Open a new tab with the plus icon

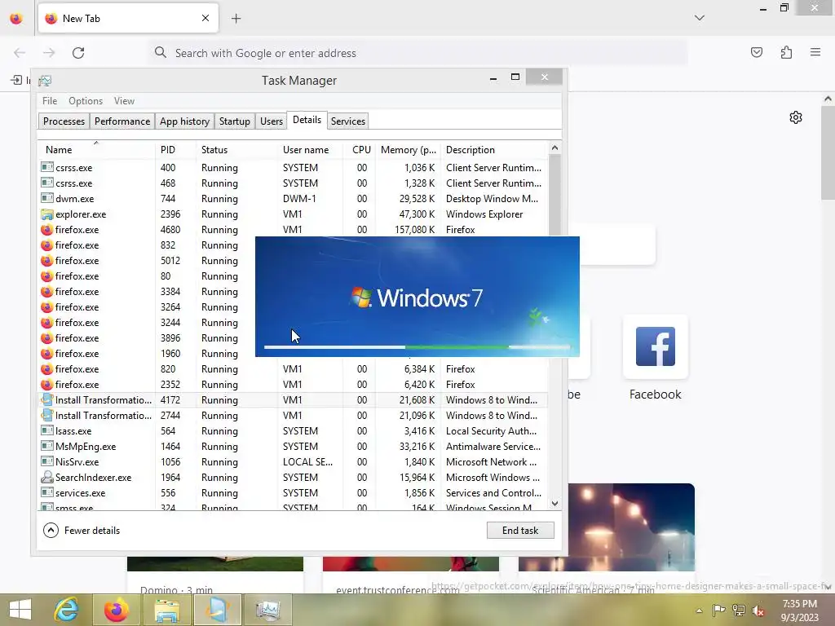(x=236, y=19)
